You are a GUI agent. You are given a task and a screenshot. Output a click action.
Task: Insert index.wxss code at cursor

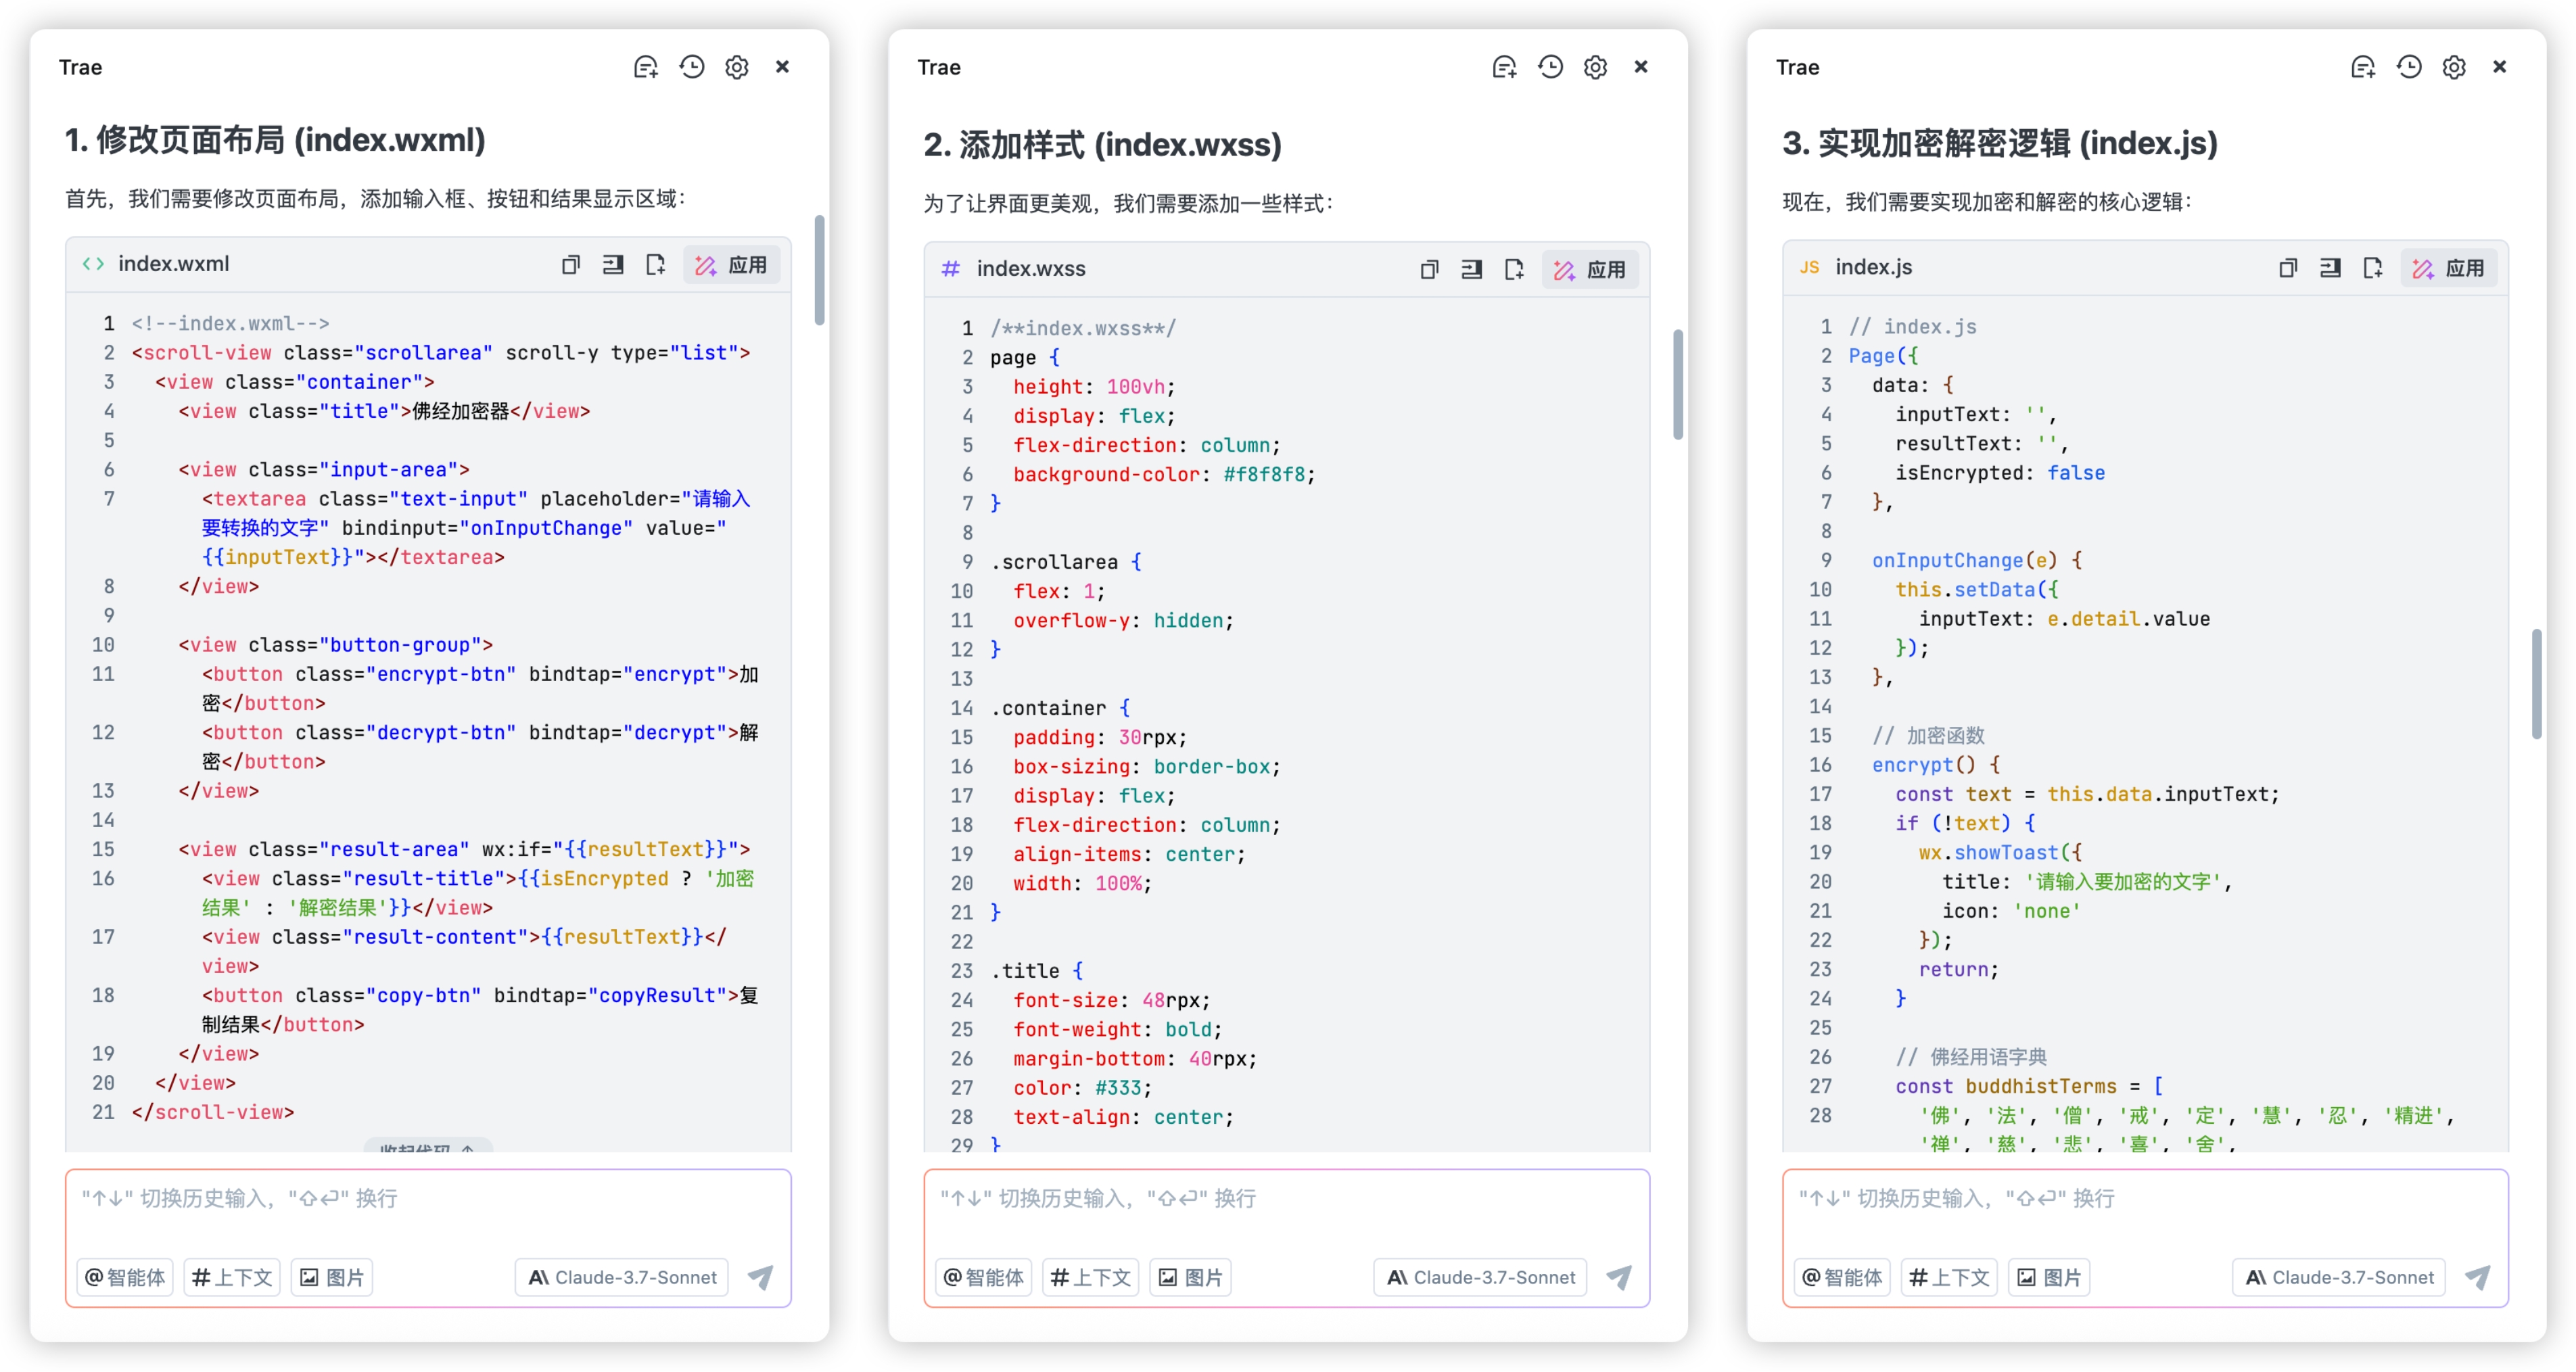pos(1471,270)
